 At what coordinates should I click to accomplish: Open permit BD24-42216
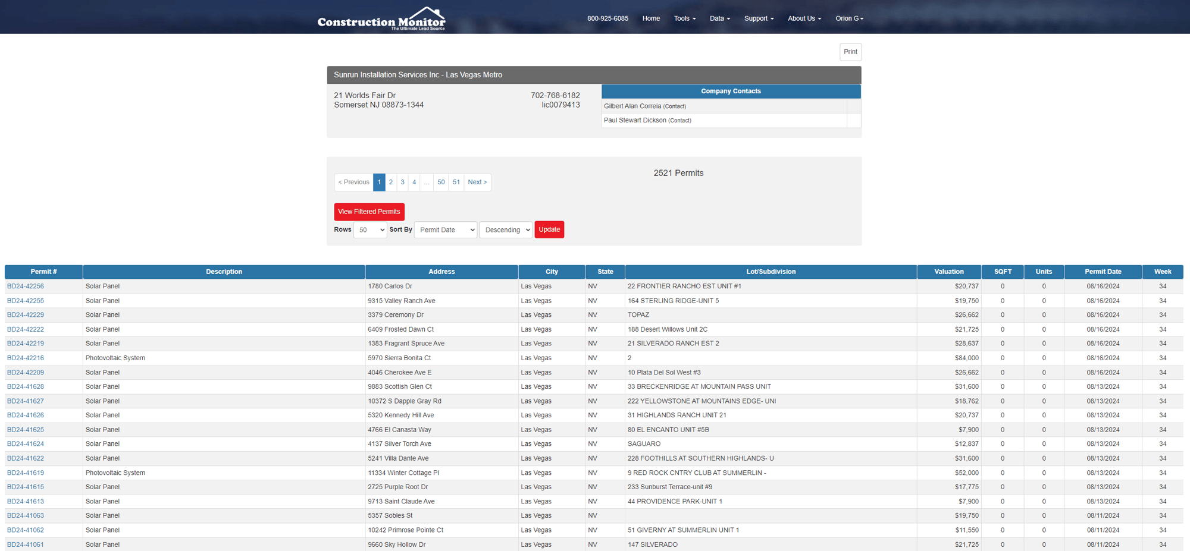(x=26, y=358)
